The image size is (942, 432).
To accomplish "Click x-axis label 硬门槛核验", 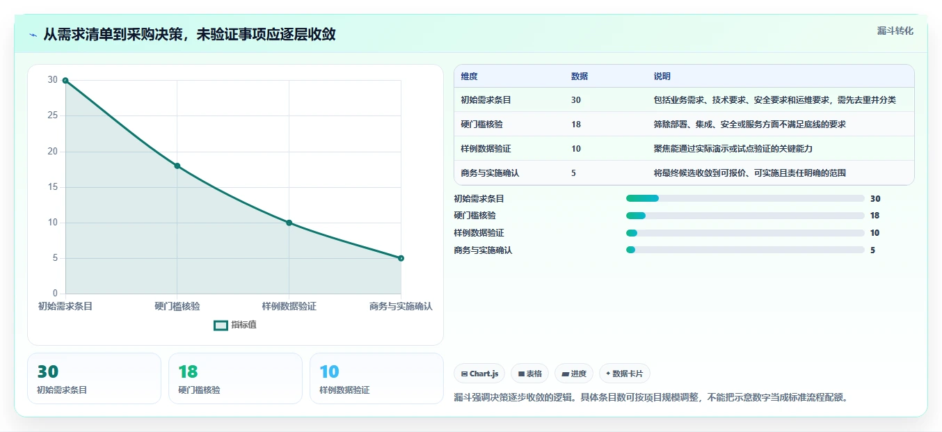I will click(177, 306).
